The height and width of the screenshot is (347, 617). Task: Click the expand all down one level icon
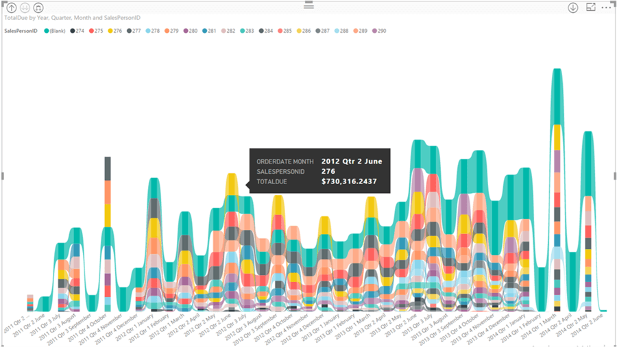[x=38, y=8]
